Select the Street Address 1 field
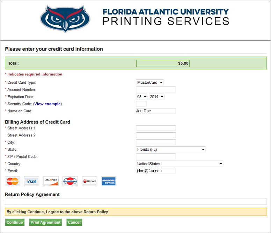This screenshot has width=271, height=233. tap(156, 128)
